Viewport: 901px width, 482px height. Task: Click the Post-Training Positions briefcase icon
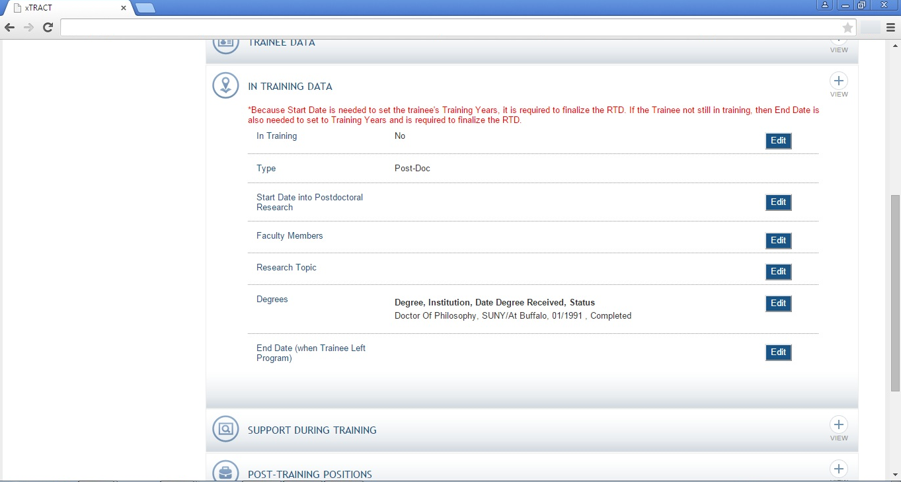tap(225, 471)
